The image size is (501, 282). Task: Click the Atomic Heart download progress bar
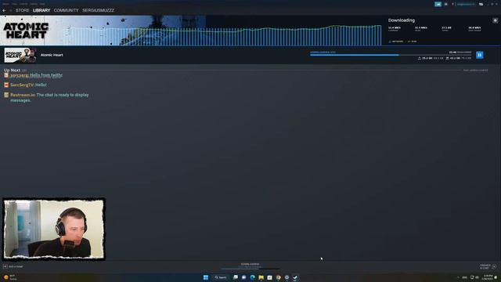coord(391,55)
